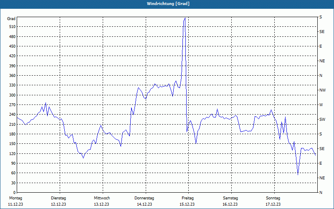Select the 210 value on left axis
This screenshot has height=209, width=334.
tap(13, 124)
